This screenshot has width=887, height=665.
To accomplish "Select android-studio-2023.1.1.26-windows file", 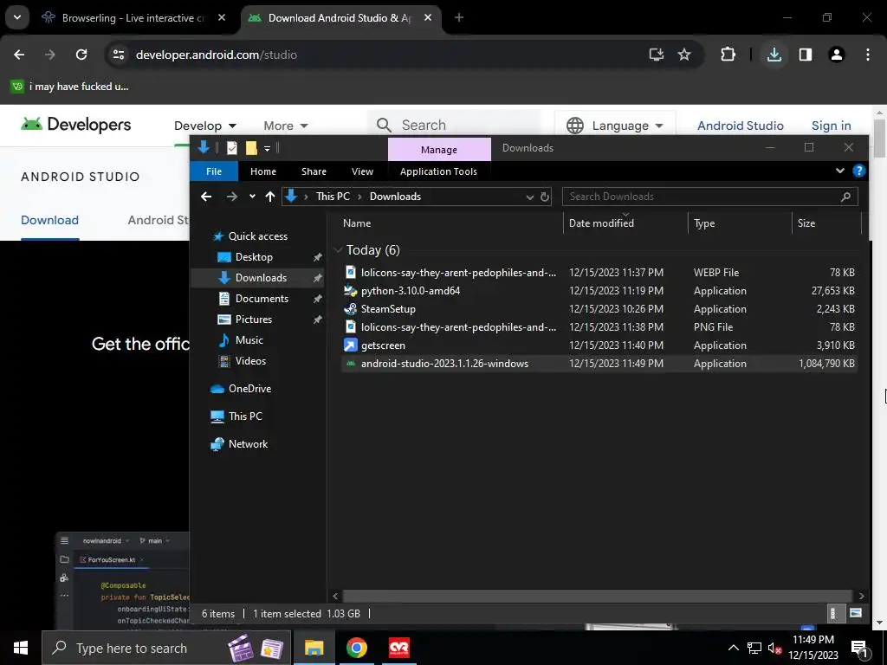I will 599,363.
